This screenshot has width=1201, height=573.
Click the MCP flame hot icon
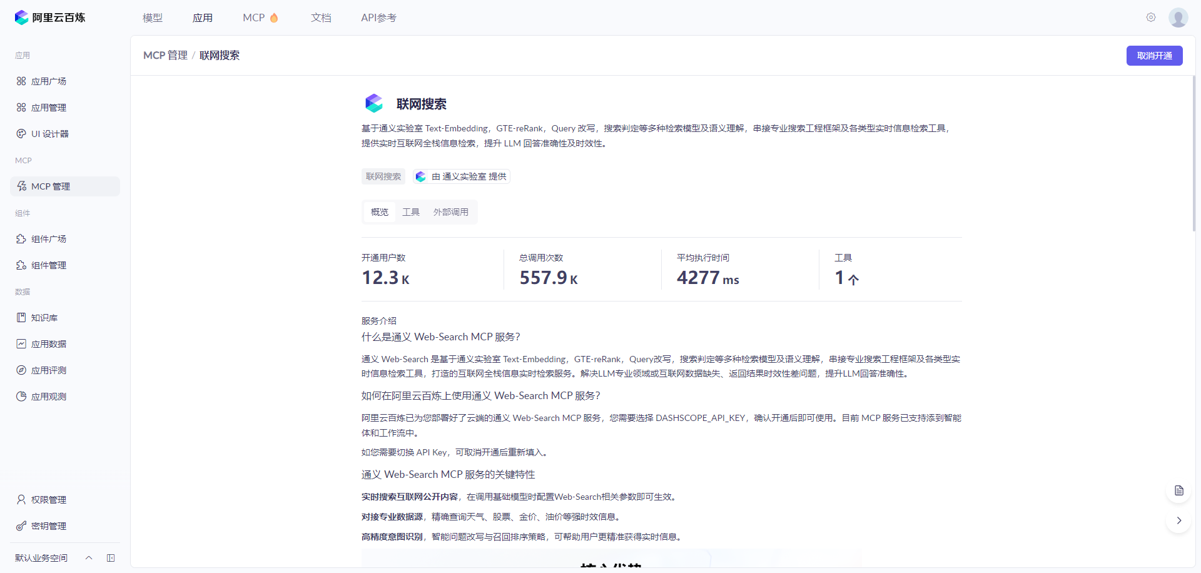(x=274, y=18)
